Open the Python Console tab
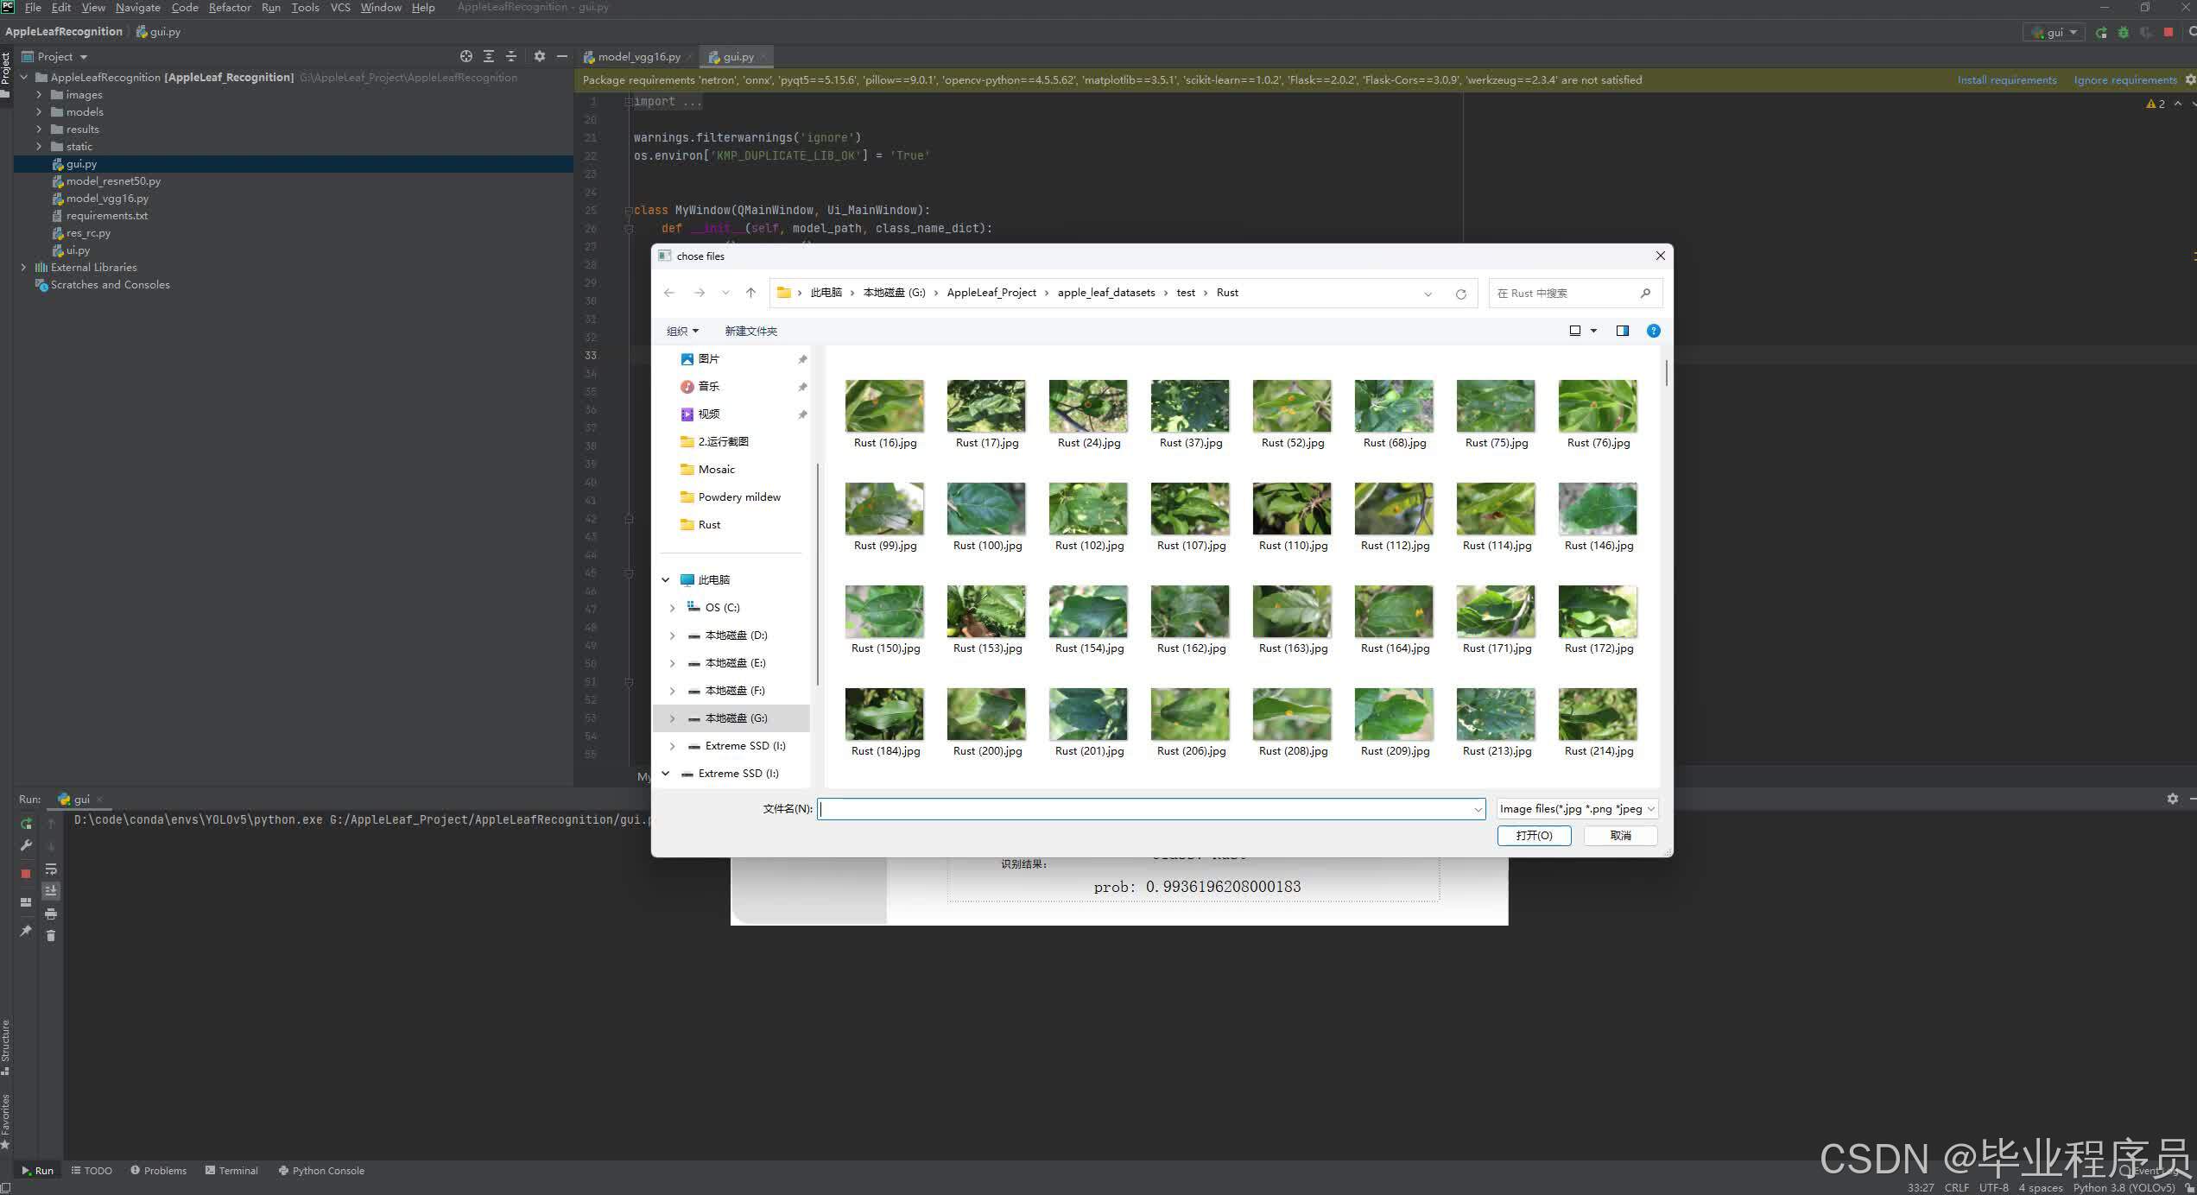Image resolution: width=2197 pixels, height=1195 pixels. pyautogui.click(x=321, y=1171)
